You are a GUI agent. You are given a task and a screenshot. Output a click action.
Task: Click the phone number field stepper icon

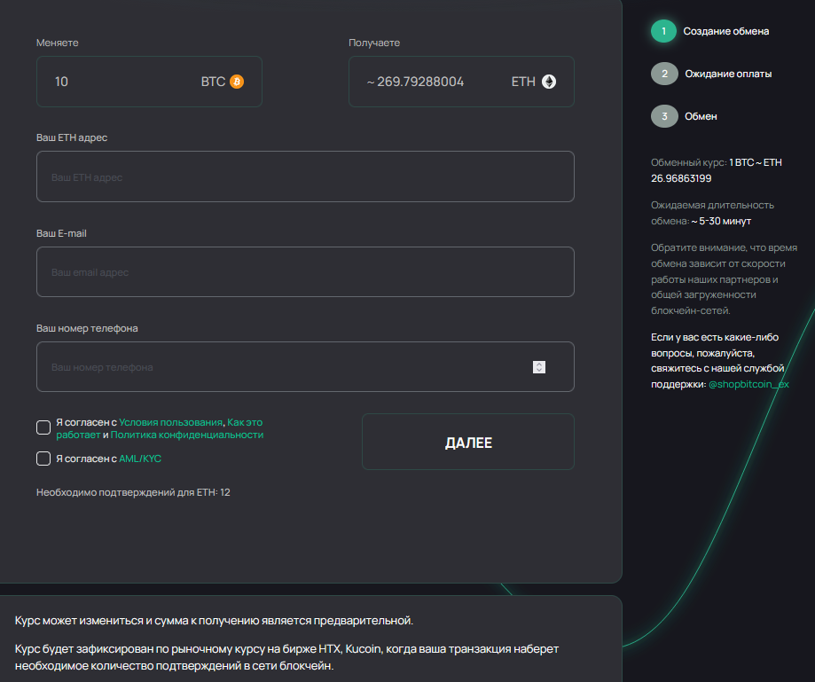coord(538,367)
